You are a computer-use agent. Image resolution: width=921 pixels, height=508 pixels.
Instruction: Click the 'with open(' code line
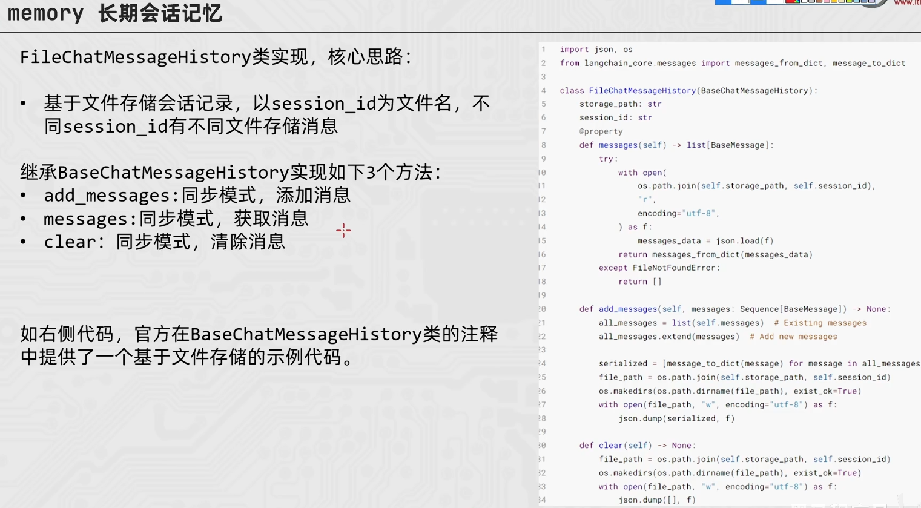[642, 173]
